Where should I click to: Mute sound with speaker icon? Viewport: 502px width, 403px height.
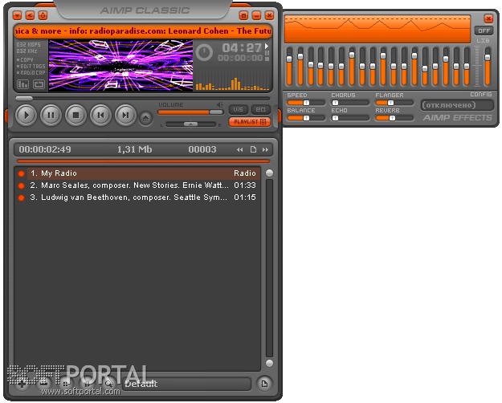click(x=219, y=104)
